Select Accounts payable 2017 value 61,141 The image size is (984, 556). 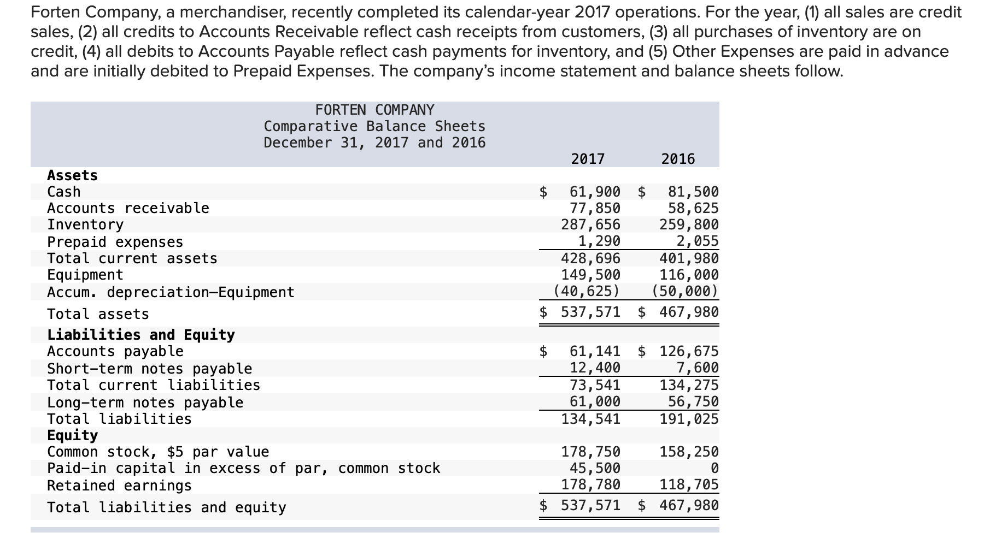595,351
